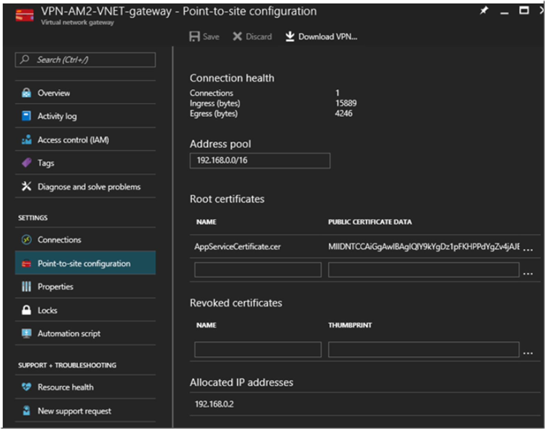545x429 pixels.
Task: Open Diagnose and solve problems
Action: [x=85, y=186]
